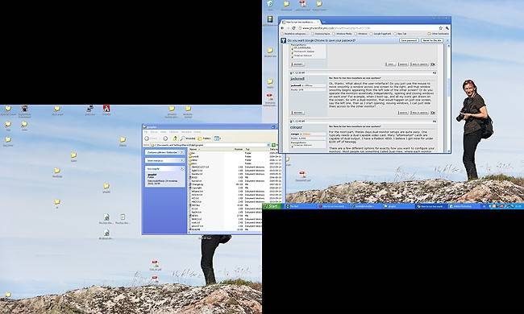Click the #3 post number link
This screenshot has height=314, width=524.
click(434, 72)
